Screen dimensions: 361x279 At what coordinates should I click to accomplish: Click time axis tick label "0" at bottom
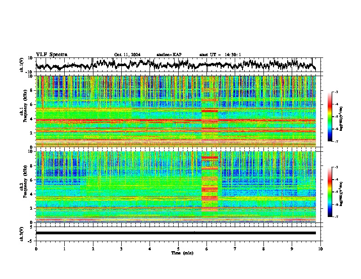click(x=36, y=249)
